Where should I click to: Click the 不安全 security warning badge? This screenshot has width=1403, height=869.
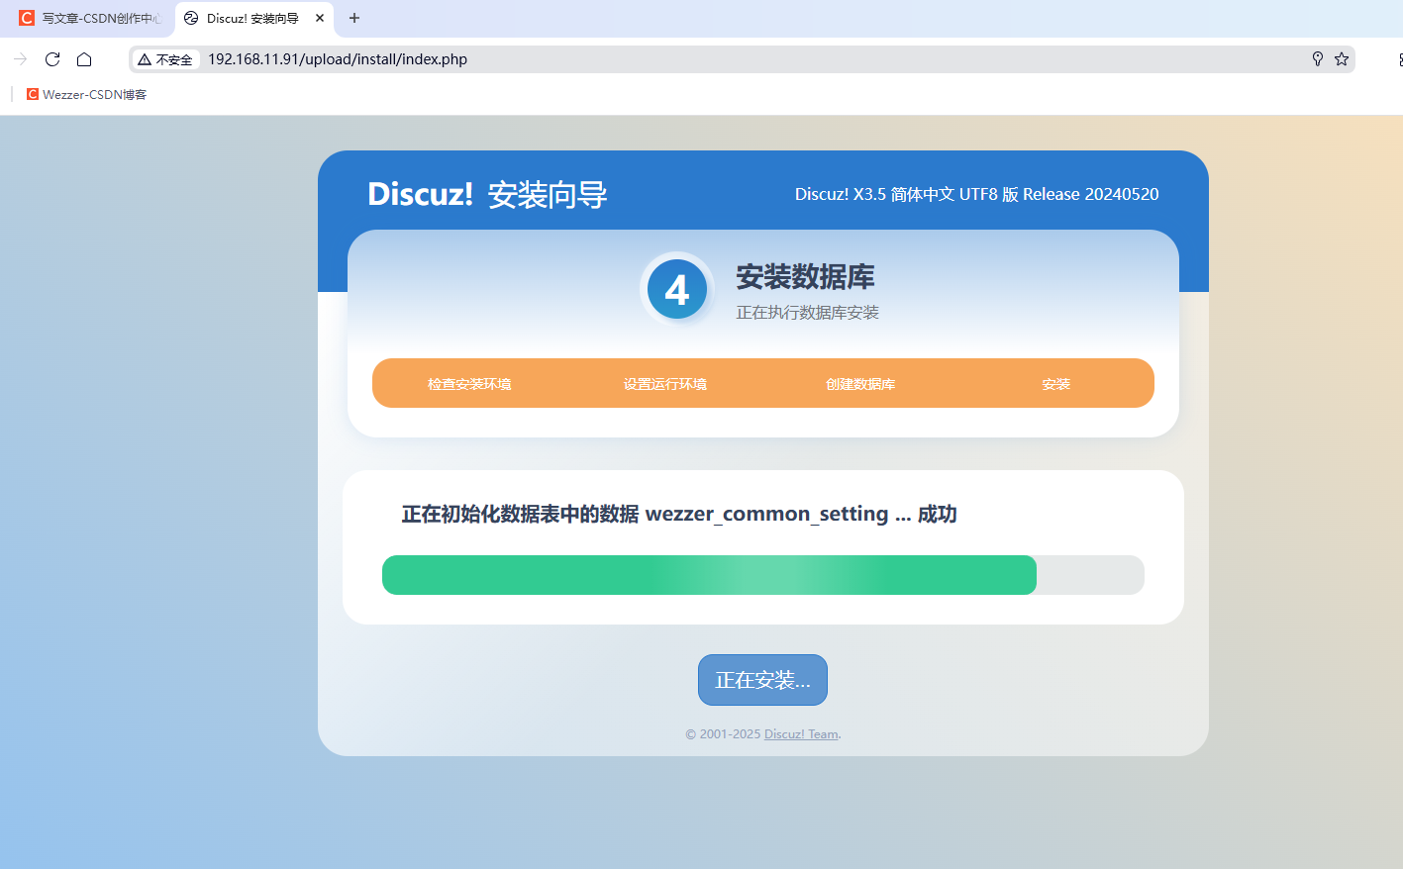[165, 59]
